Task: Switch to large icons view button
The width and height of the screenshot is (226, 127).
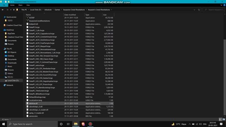Action: 224,119
